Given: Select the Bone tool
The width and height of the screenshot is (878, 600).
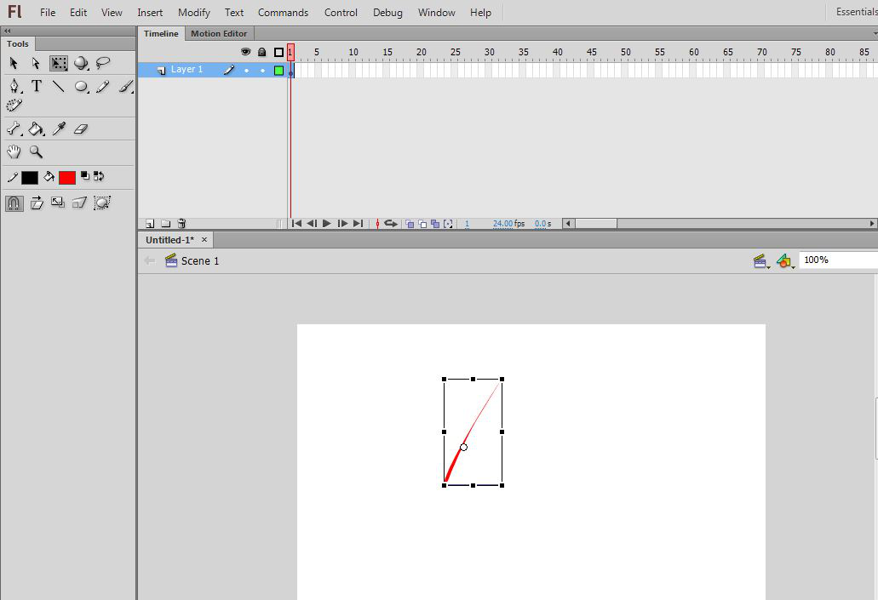Looking at the screenshot, I should tap(14, 129).
